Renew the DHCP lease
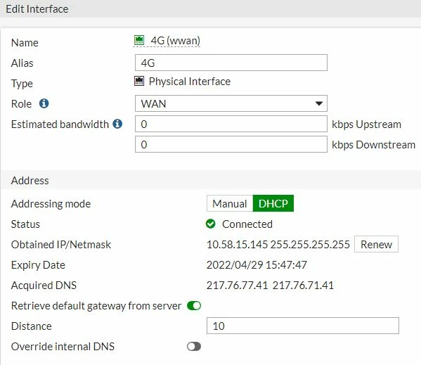This screenshot has width=421, height=365. (376, 244)
